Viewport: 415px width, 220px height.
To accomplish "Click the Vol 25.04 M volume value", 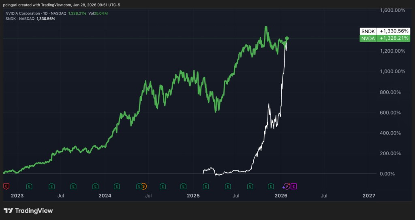I will click(x=103, y=13).
